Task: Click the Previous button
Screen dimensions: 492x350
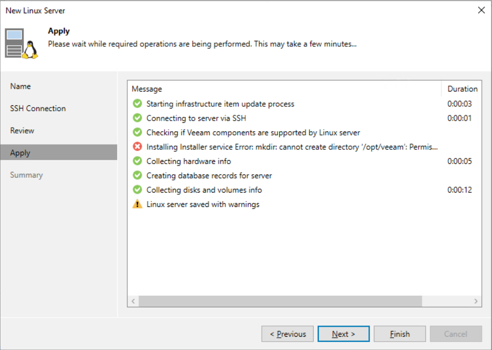Action: pyautogui.click(x=287, y=334)
